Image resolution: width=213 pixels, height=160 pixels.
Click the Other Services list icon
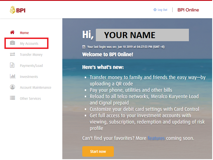[x=12, y=98]
